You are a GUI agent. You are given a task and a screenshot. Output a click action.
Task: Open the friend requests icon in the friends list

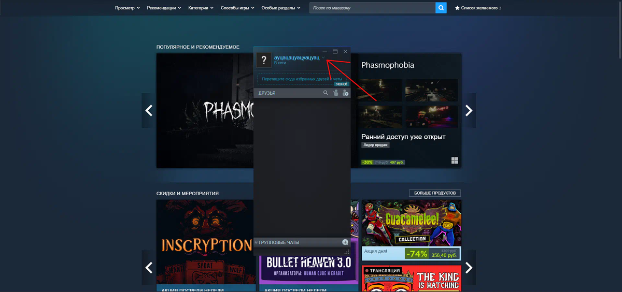point(336,93)
